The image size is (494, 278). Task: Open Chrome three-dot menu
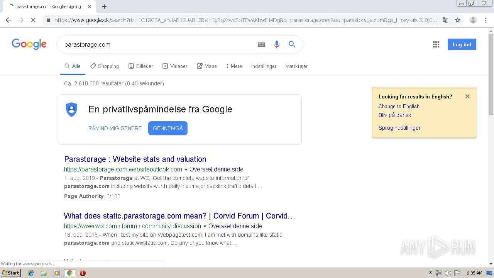click(486, 20)
